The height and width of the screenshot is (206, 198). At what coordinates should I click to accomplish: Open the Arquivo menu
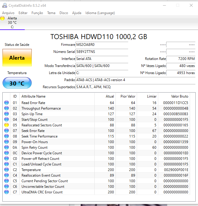pyautogui.click(x=8, y=13)
